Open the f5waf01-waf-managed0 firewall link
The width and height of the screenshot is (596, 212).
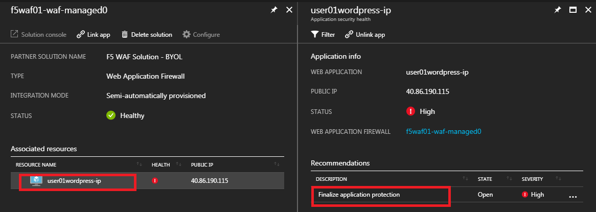pos(444,131)
